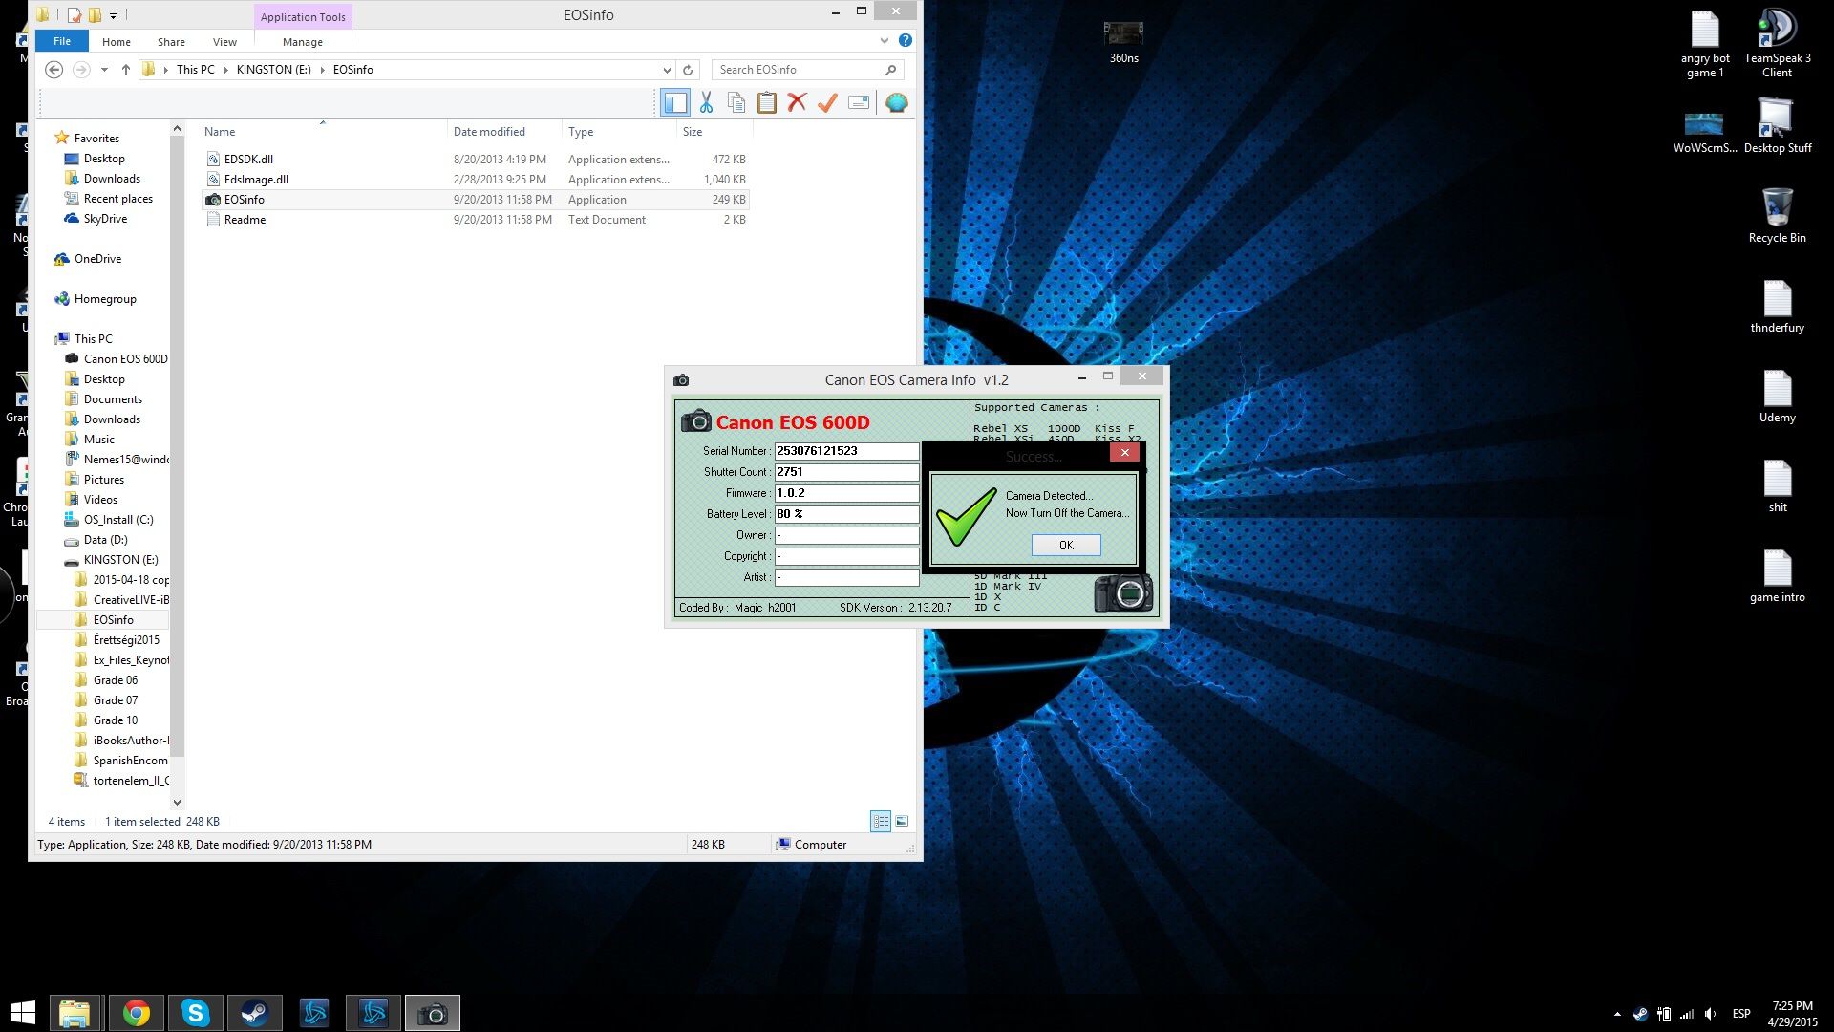Viewport: 1834px width, 1032px height.
Task: Click the Shutter Count field
Action: [x=845, y=472]
